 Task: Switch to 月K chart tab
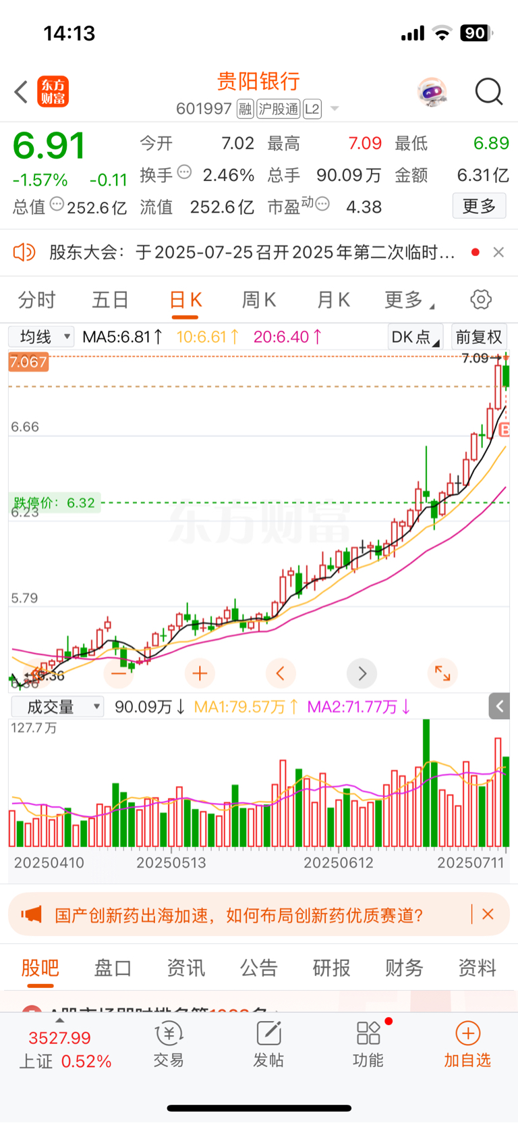pyautogui.click(x=333, y=300)
